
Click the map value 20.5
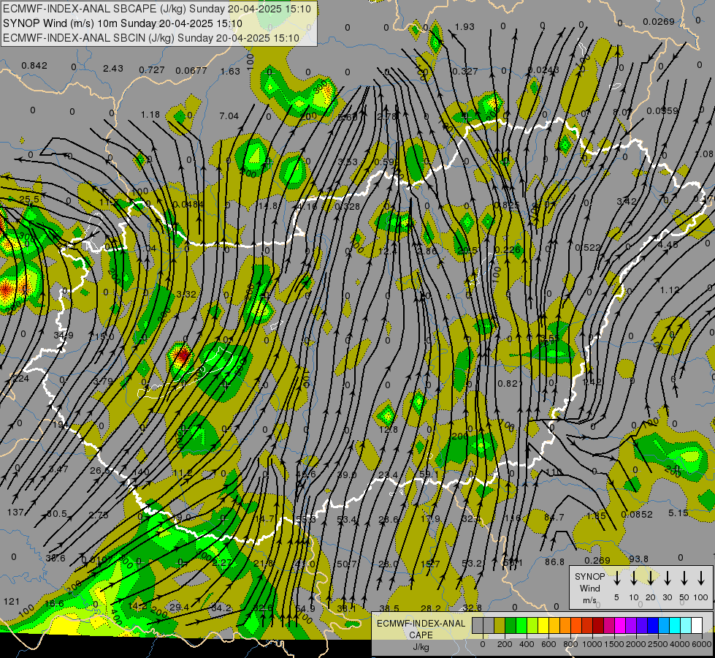(x=467, y=251)
